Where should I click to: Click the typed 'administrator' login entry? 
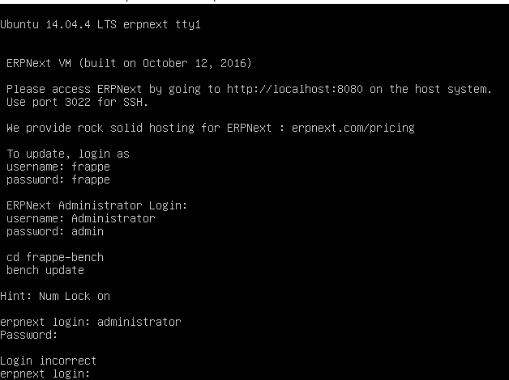(x=139, y=322)
